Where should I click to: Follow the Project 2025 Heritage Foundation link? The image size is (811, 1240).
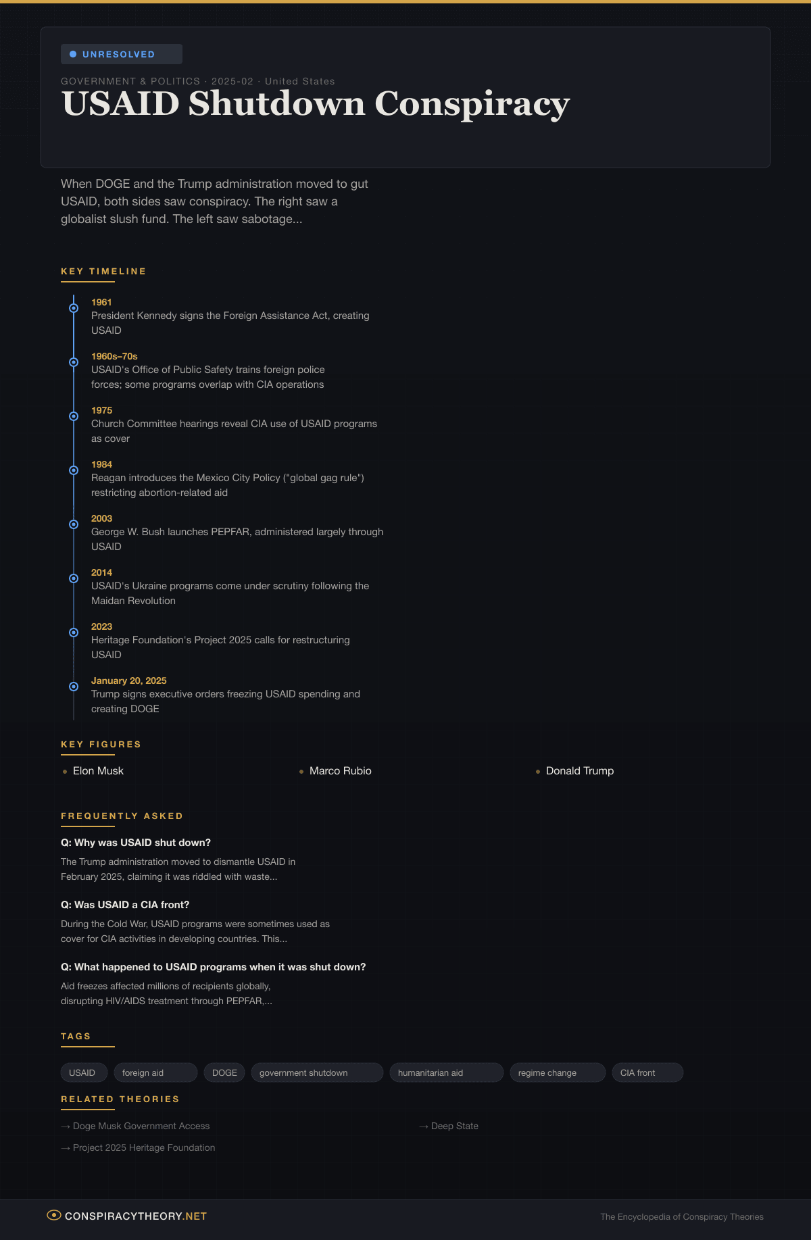143,1147
